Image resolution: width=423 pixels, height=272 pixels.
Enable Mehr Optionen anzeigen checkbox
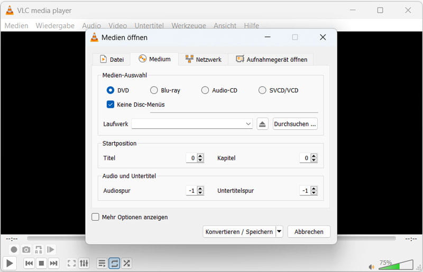(x=95, y=217)
